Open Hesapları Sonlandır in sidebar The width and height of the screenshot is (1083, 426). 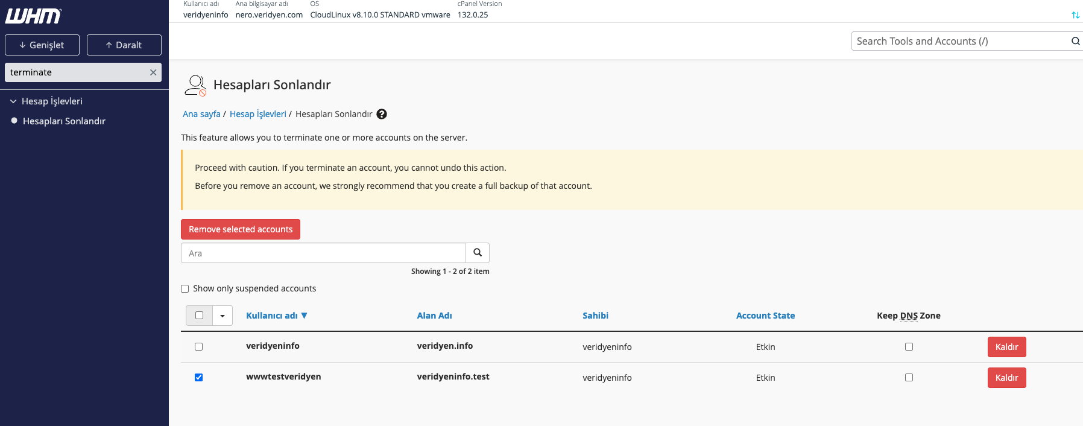click(x=64, y=121)
